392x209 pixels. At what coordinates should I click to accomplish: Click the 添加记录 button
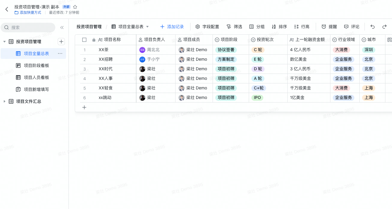pyautogui.click(x=172, y=27)
